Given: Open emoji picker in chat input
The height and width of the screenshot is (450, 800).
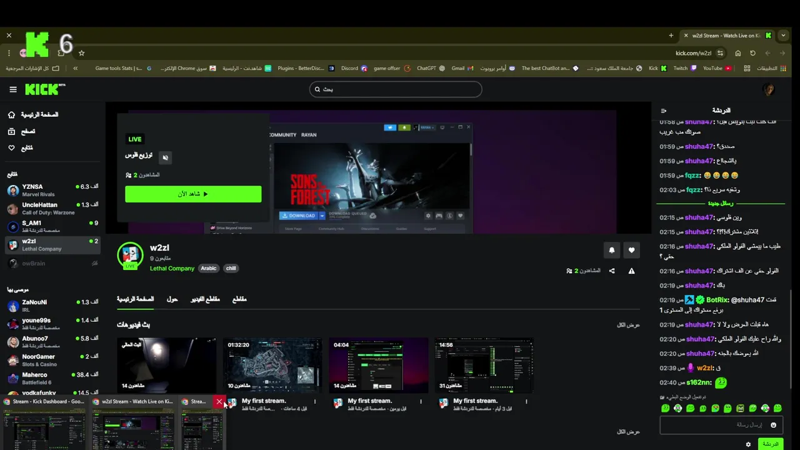Looking at the screenshot, I should (x=773, y=425).
